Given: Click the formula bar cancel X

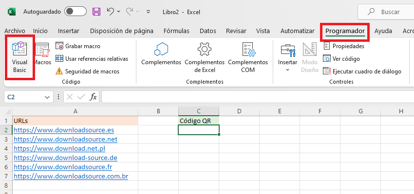Looking at the screenshot, I should 70,97.
